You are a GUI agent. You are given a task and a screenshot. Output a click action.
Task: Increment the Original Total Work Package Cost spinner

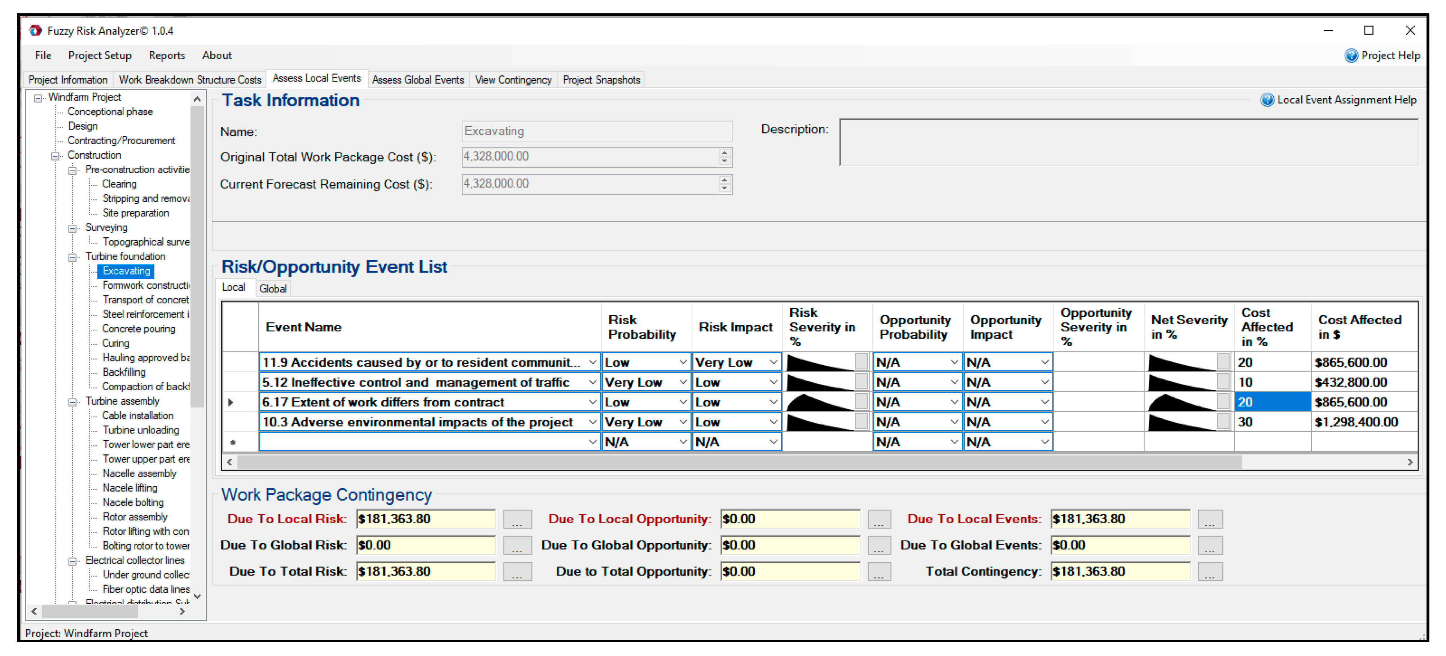click(724, 153)
